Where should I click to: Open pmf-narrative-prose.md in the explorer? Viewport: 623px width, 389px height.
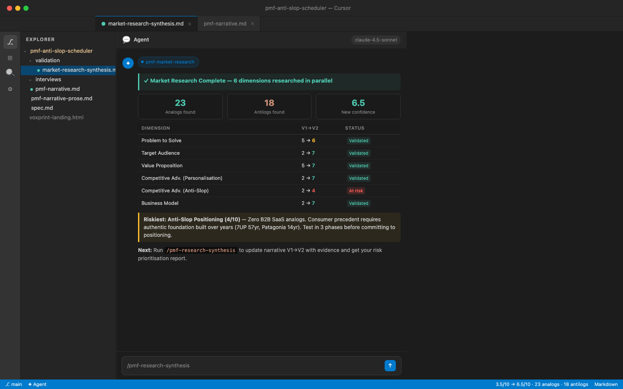pos(61,99)
